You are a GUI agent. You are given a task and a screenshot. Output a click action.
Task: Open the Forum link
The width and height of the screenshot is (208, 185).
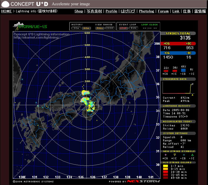(163, 11)
